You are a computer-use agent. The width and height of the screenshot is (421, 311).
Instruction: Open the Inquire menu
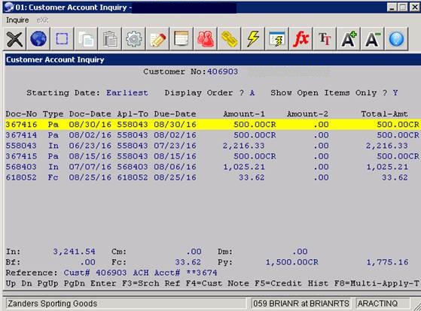click(17, 20)
